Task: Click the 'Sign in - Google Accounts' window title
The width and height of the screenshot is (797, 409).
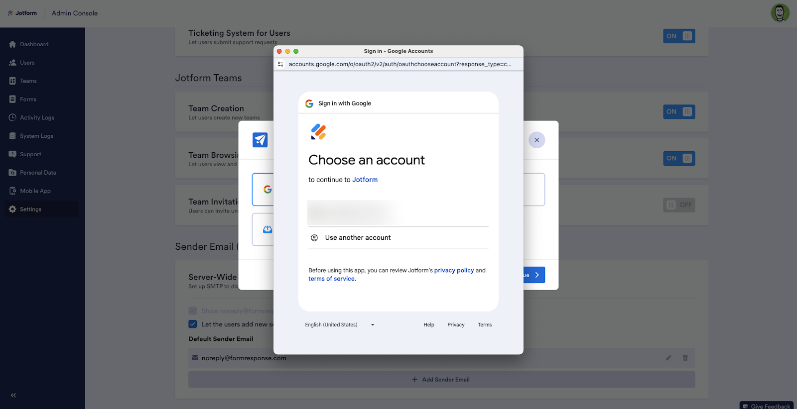Action: coord(398,51)
